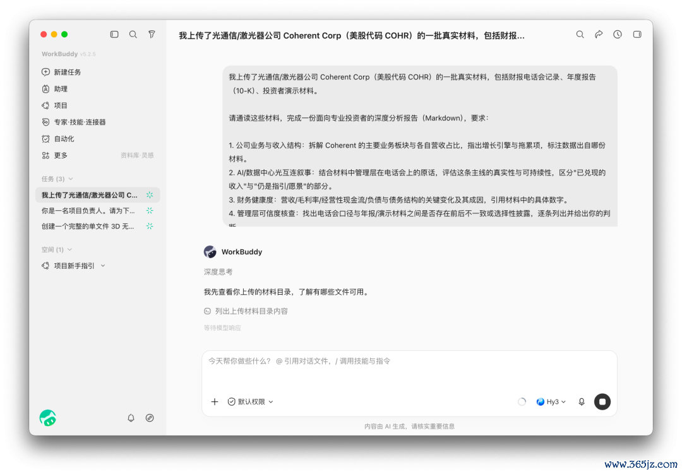Click running spinner icon of 你是一名项目负责人 task
Screen dimensions: 682x474
[150, 210]
